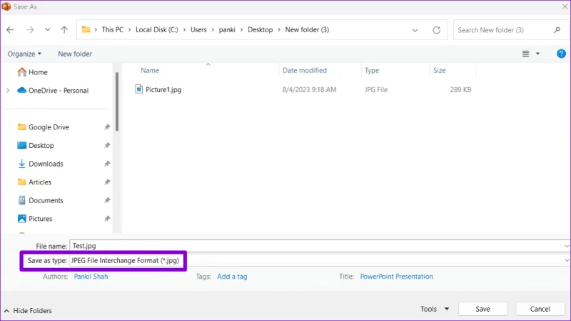This screenshot has width=571, height=321.
Task: Sort by Type column header
Action: click(372, 70)
